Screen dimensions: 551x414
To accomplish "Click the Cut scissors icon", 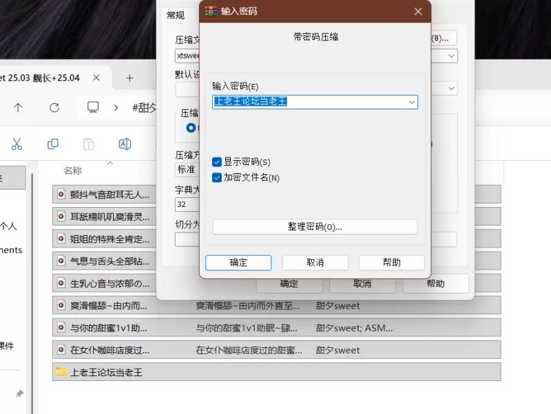I will (17, 144).
